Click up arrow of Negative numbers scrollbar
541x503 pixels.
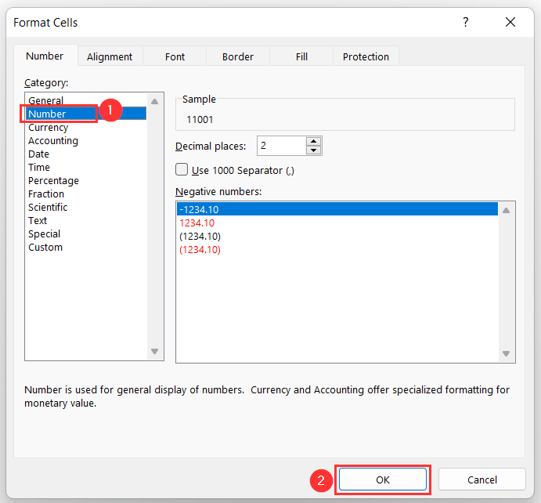click(x=506, y=210)
